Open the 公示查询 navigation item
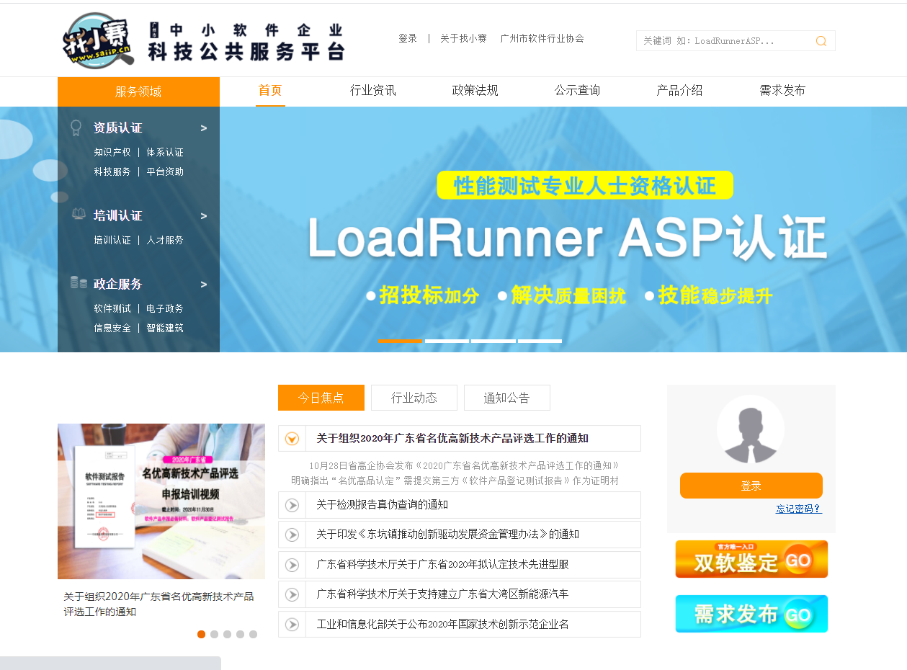 (x=578, y=91)
